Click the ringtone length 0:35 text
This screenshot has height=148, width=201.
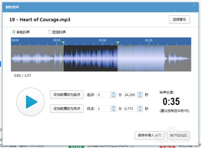coord(171,101)
